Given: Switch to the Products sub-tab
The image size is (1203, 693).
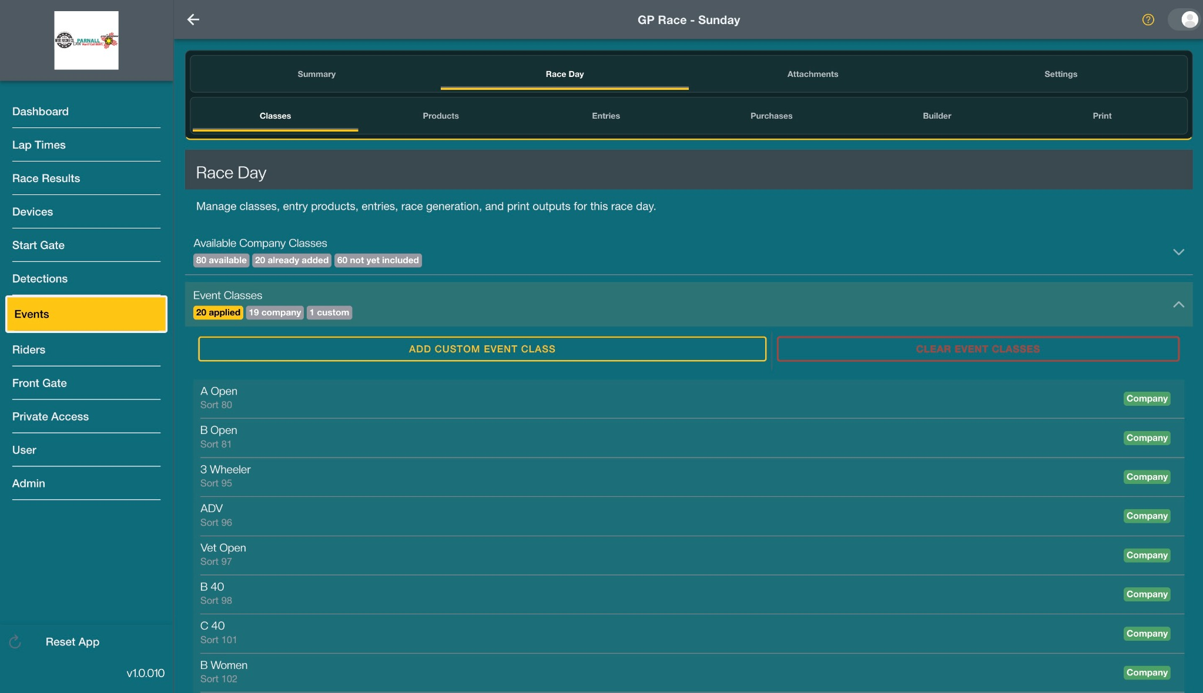Looking at the screenshot, I should 440,116.
